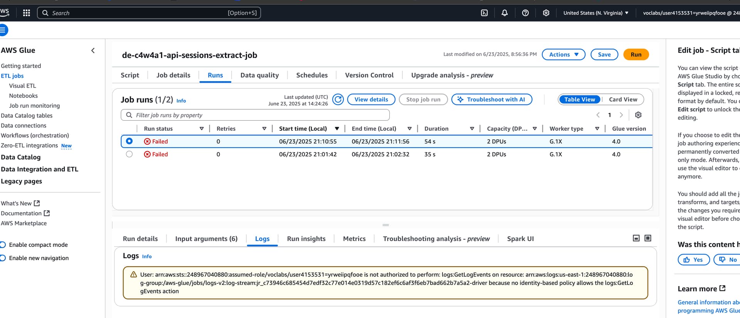
Task: Click the orange Run button
Action: coord(636,55)
